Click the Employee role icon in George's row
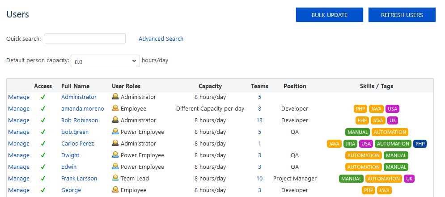 click(x=115, y=190)
